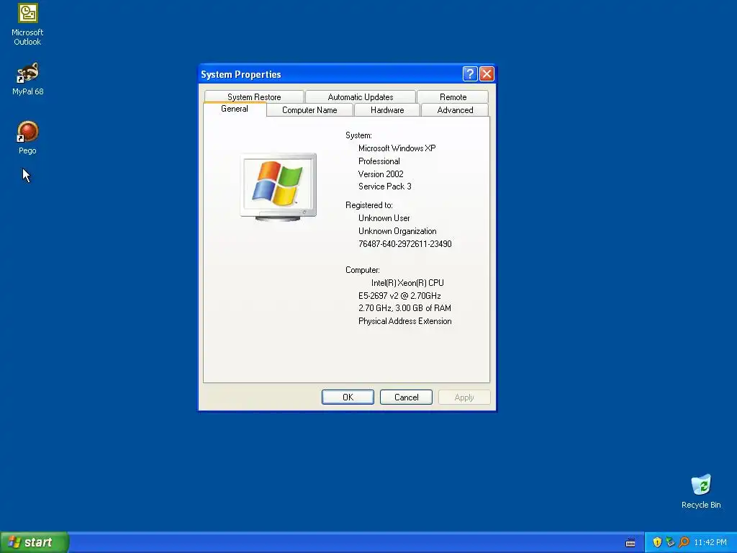Select the Recycle Bin icon
This screenshot has width=737, height=553.
coord(701,491)
